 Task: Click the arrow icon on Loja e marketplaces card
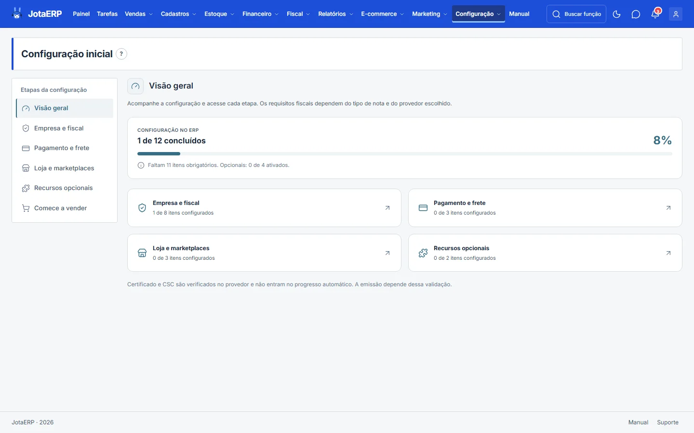coord(387,253)
